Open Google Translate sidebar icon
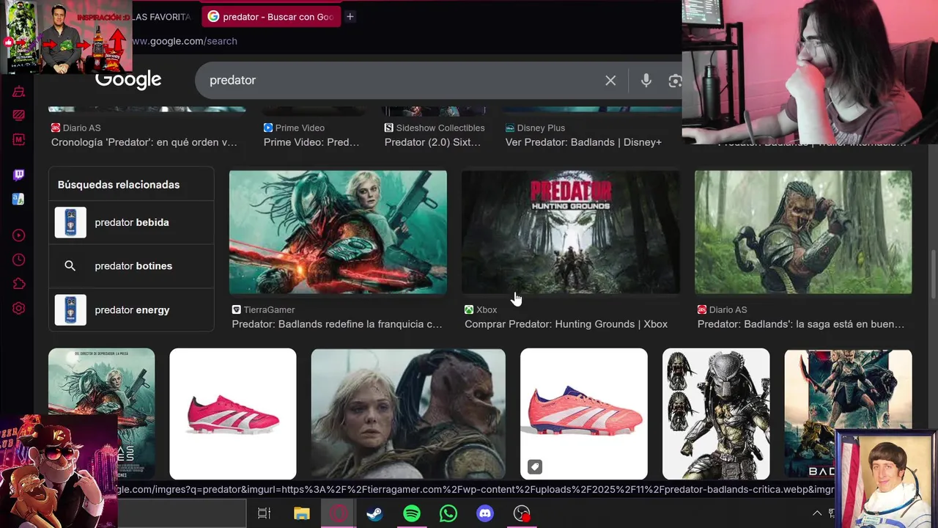Screen dimensions: 938x528 coord(19,199)
